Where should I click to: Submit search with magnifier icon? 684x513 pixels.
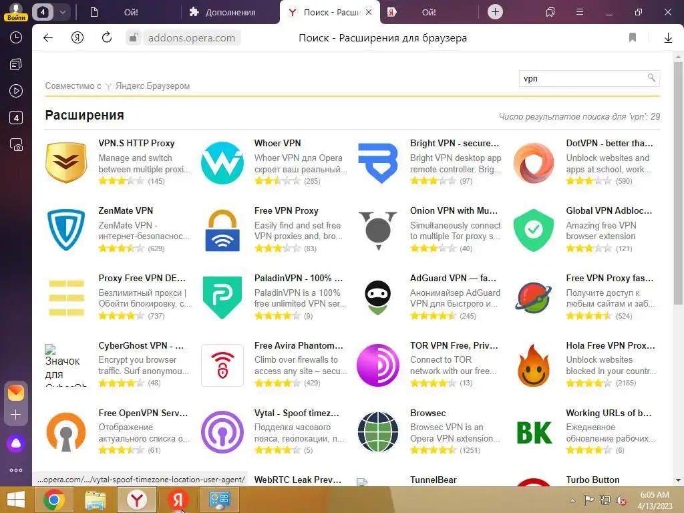coord(651,78)
